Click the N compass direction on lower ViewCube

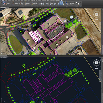pyautogui.click(x=97, y=60)
